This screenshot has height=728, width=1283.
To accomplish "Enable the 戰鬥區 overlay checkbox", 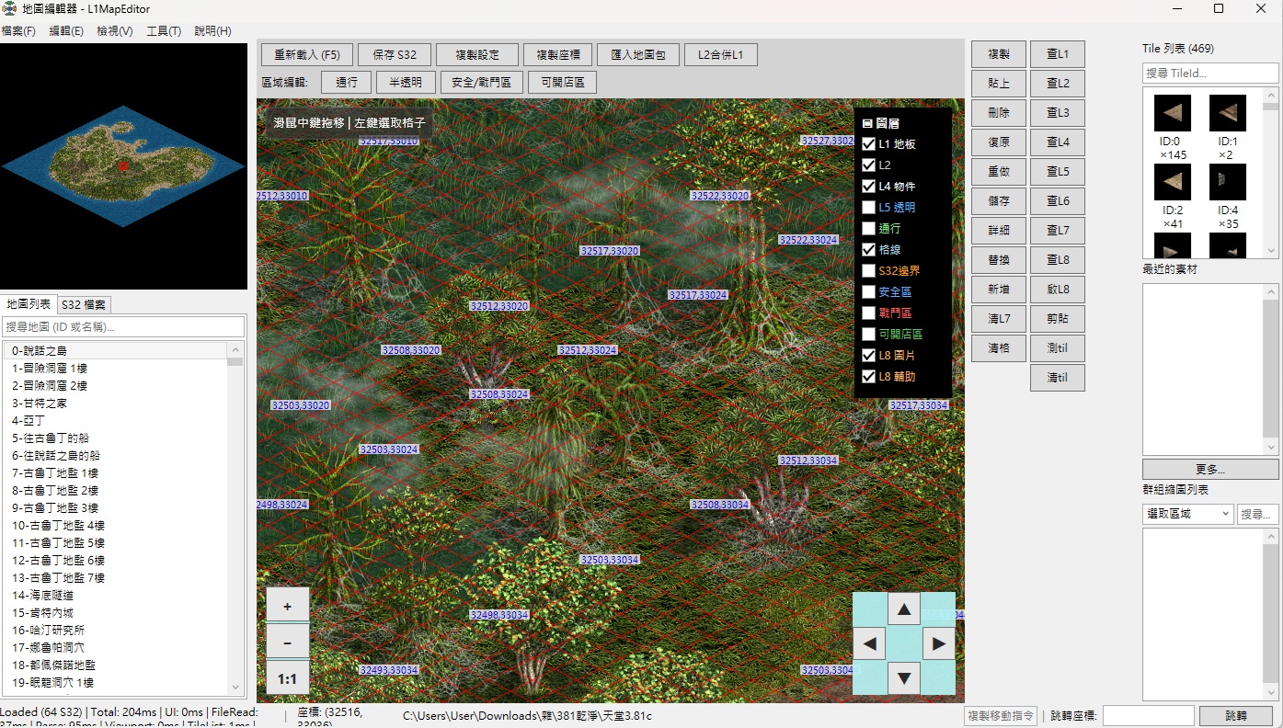I will click(868, 313).
